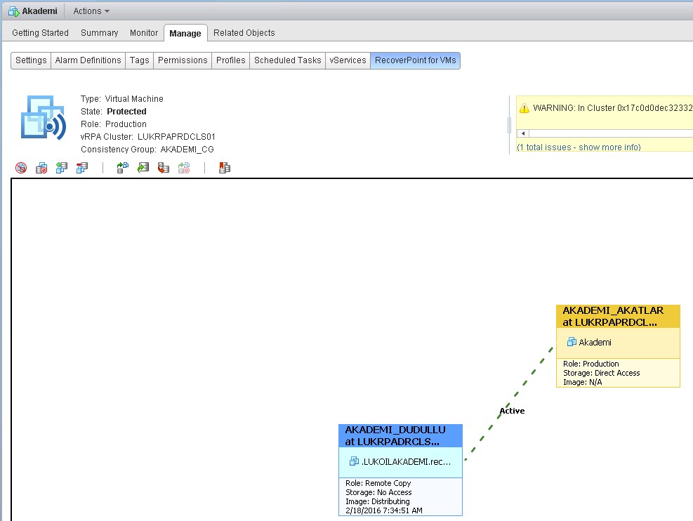Select the Manage tab

(185, 33)
